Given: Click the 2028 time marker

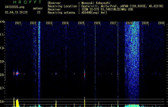Looking at the screenshot, I should [x=129, y=23].
